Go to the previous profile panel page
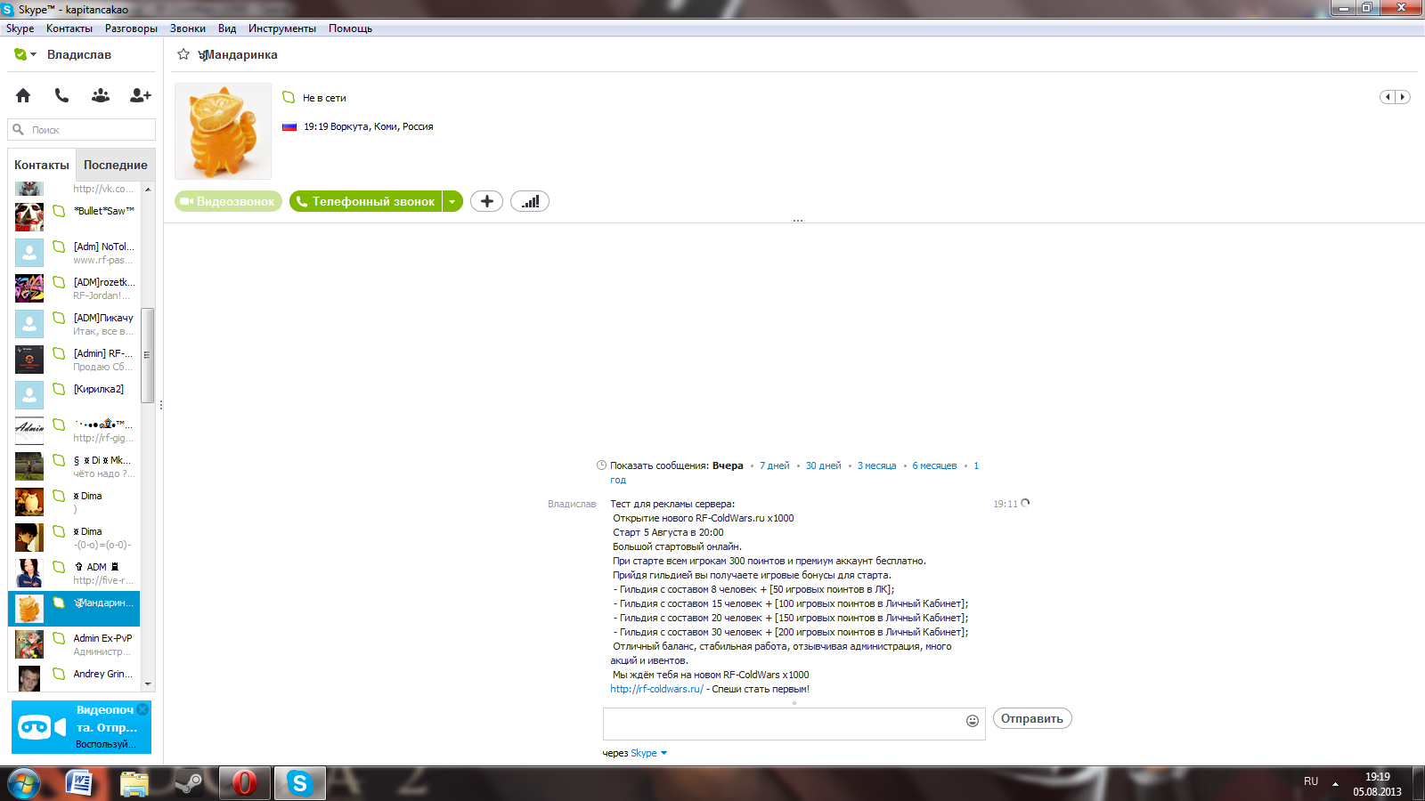This screenshot has width=1425, height=801. pos(1388,97)
